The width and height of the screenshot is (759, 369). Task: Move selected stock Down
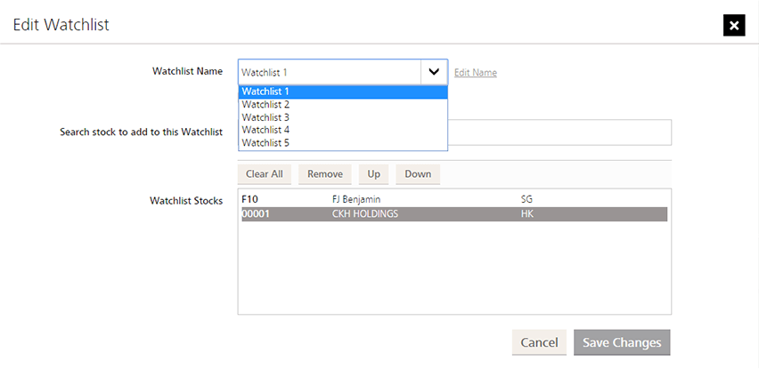point(418,174)
